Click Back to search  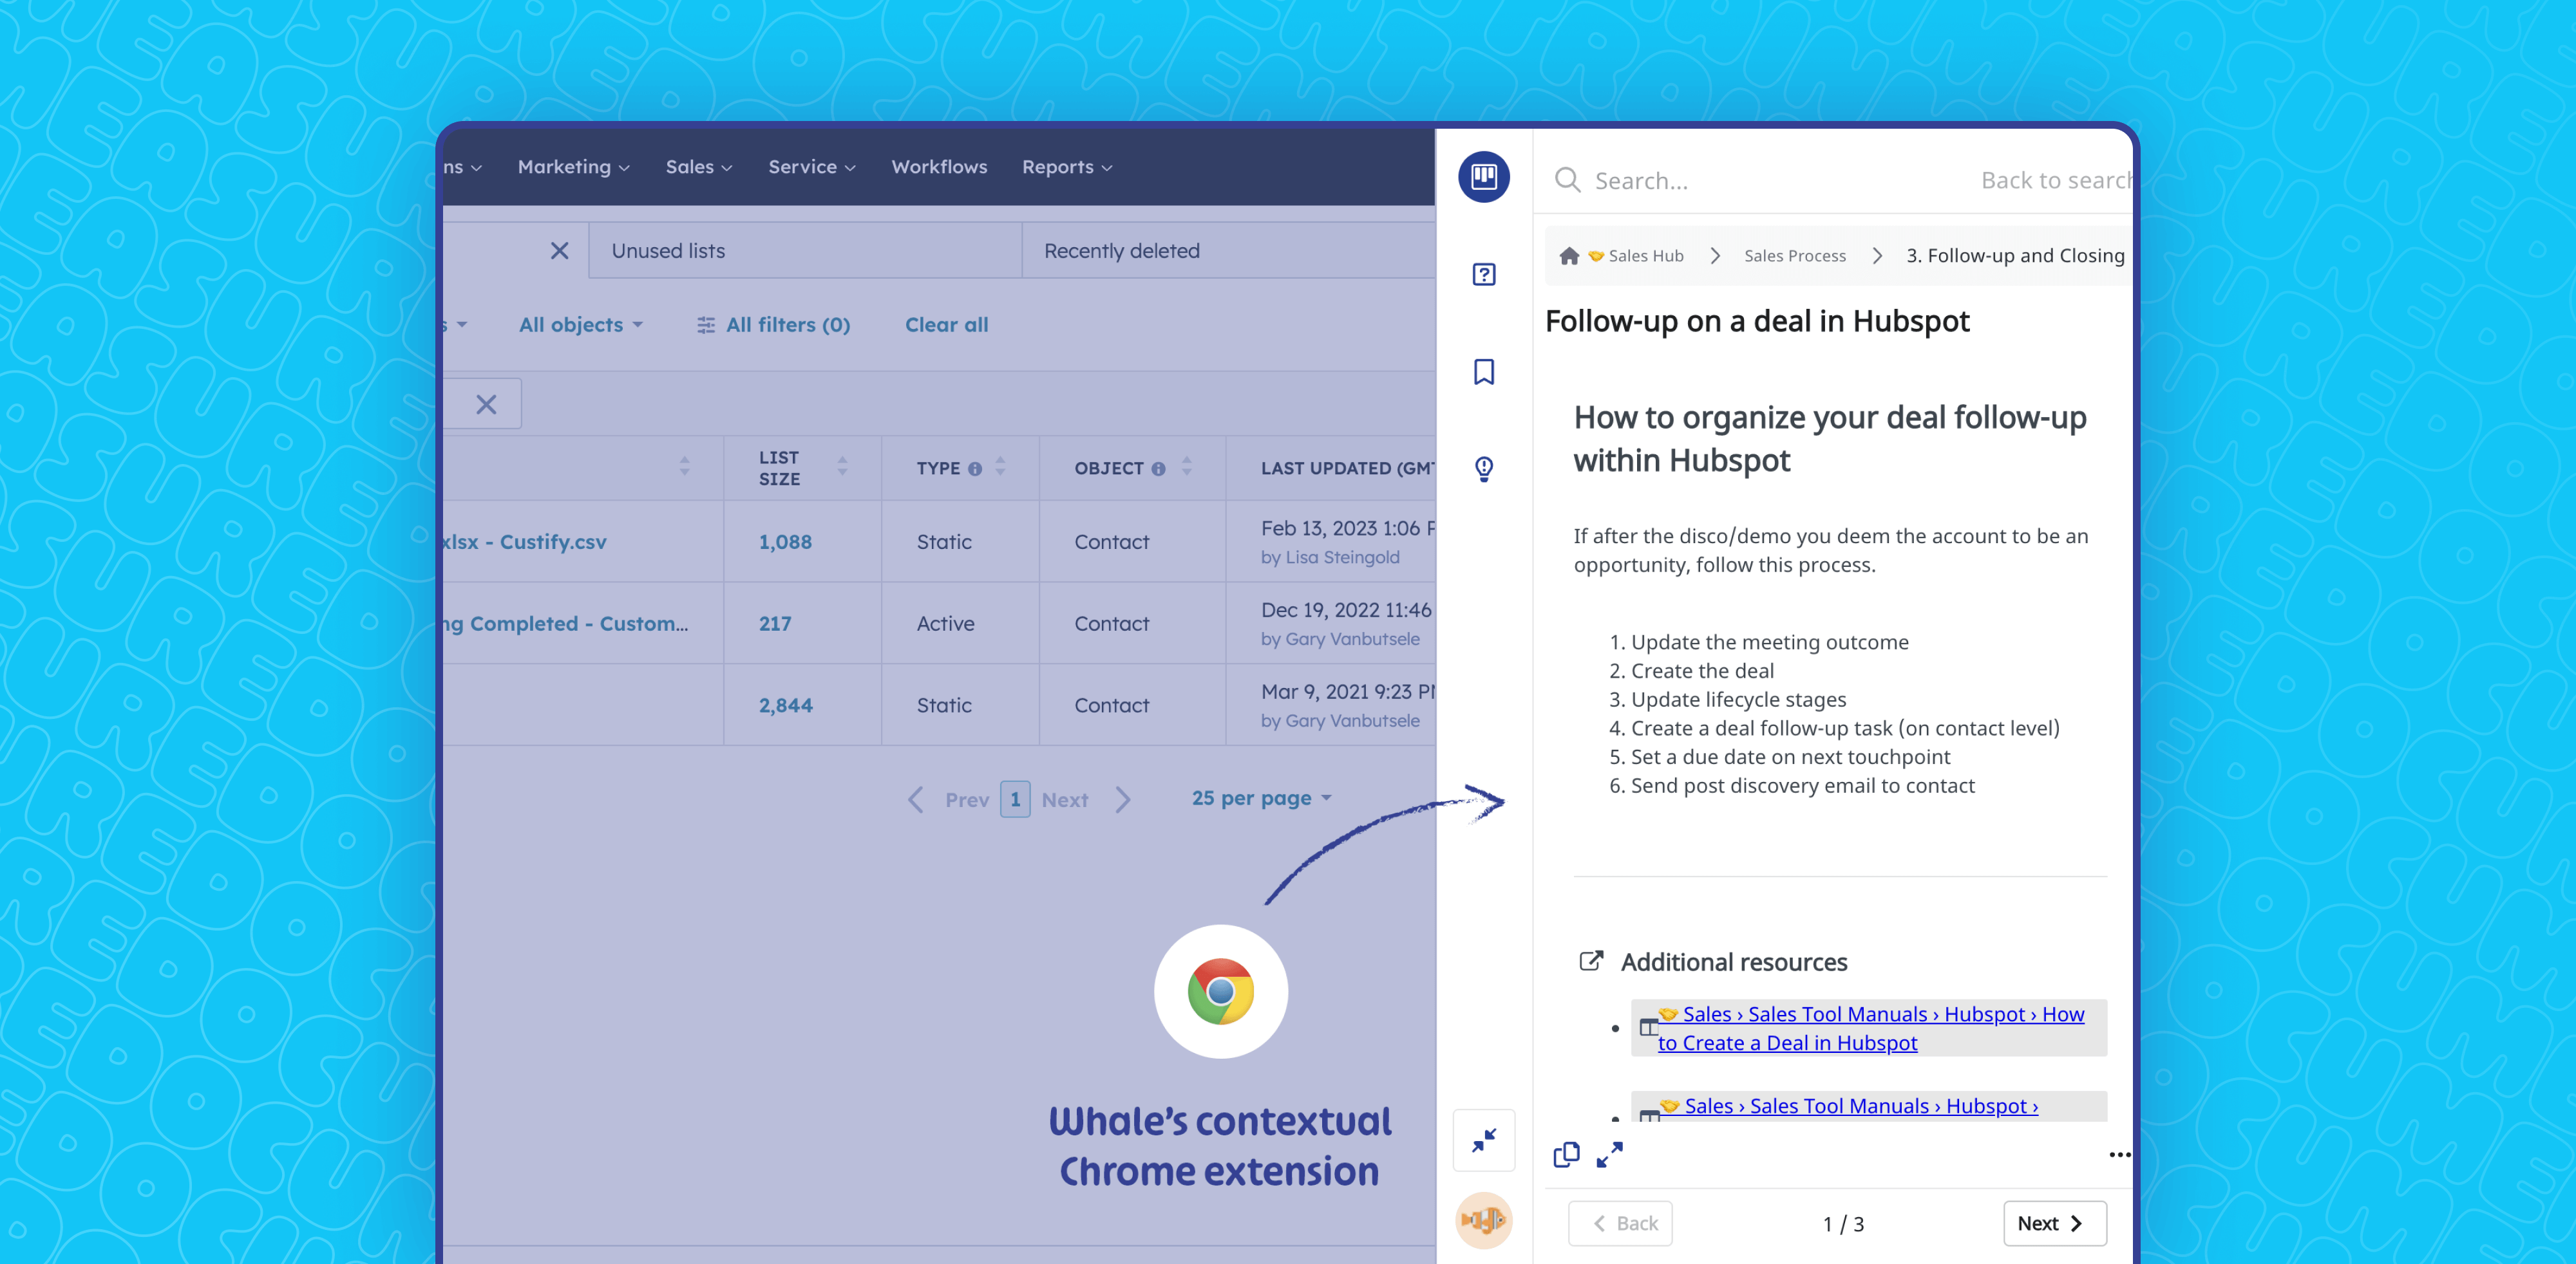coord(2056,180)
